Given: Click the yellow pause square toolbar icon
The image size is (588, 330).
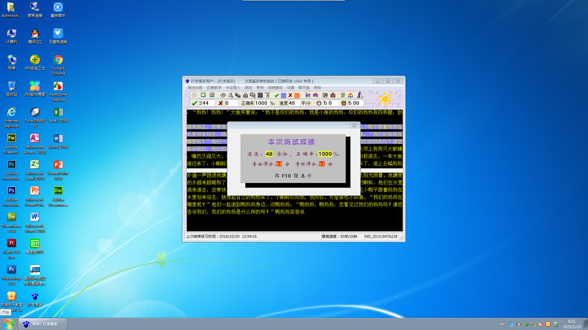Looking at the screenshot, I should click(x=203, y=95).
